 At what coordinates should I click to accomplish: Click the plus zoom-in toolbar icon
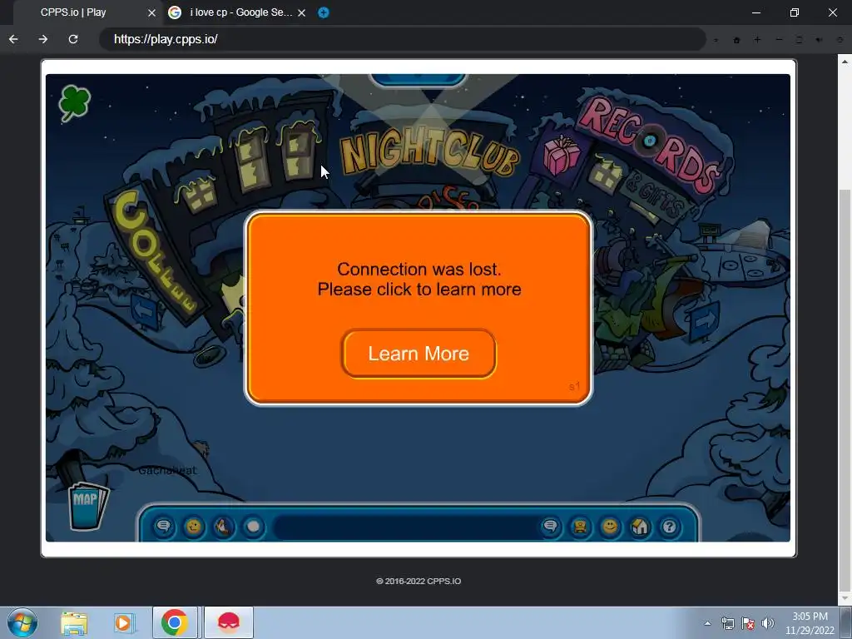[x=757, y=40]
